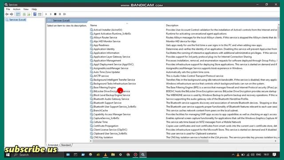This screenshot has height=160, width=284.
Task: Click the Bandicam record icon in taskbar
Action: point(135,155)
